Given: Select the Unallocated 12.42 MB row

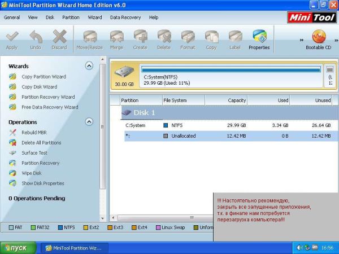Looking at the screenshot, I should click(x=231, y=136).
